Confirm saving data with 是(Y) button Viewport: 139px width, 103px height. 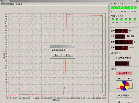click(x=57, y=55)
